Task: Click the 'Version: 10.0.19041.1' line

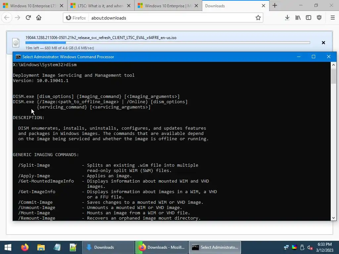Action: (x=41, y=81)
